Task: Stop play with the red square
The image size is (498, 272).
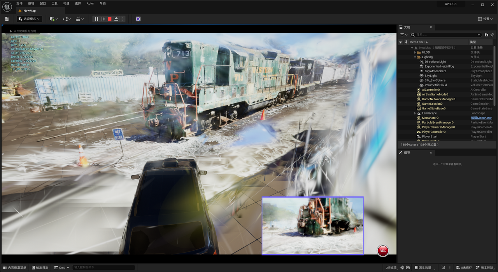Action: tap(110, 19)
